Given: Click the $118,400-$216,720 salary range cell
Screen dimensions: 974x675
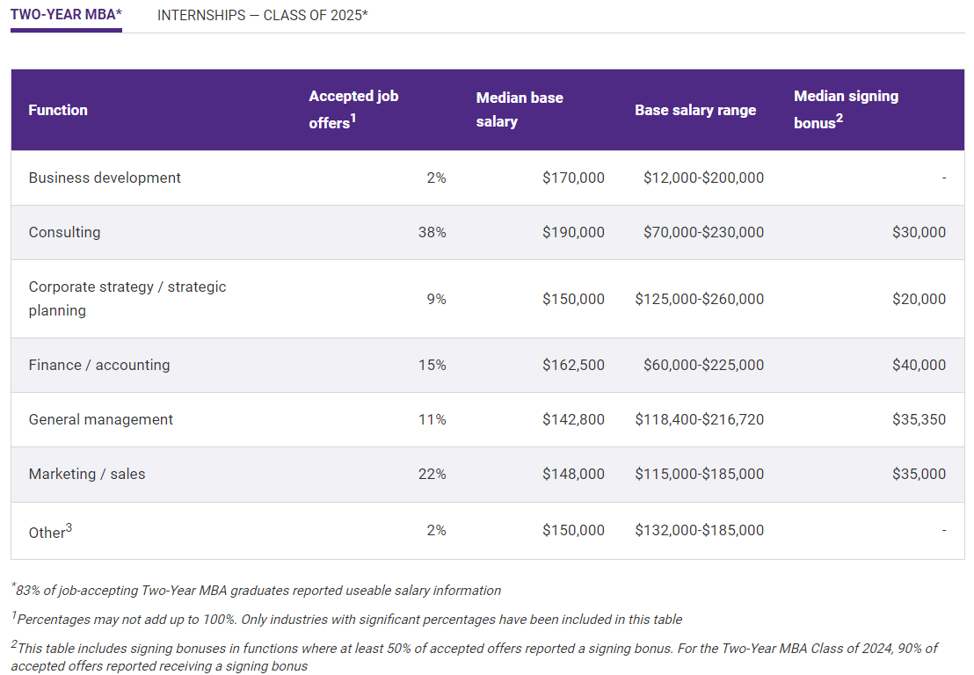Looking at the screenshot, I should (699, 419).
